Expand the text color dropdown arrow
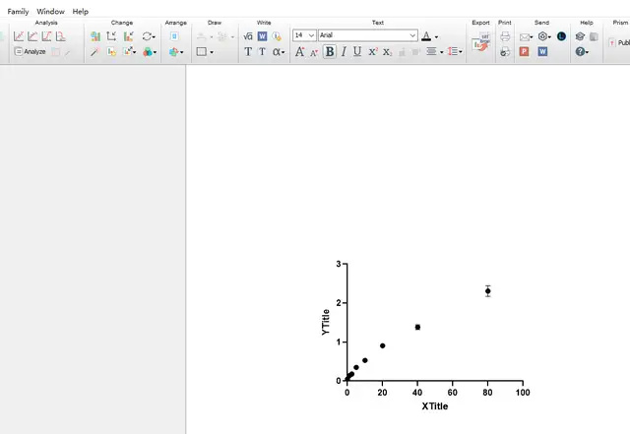 tap(437, 37)
